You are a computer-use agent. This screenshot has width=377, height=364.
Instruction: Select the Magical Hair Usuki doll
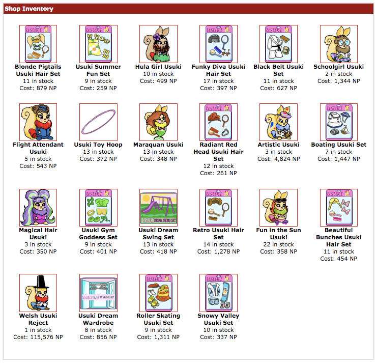[38, 208]
